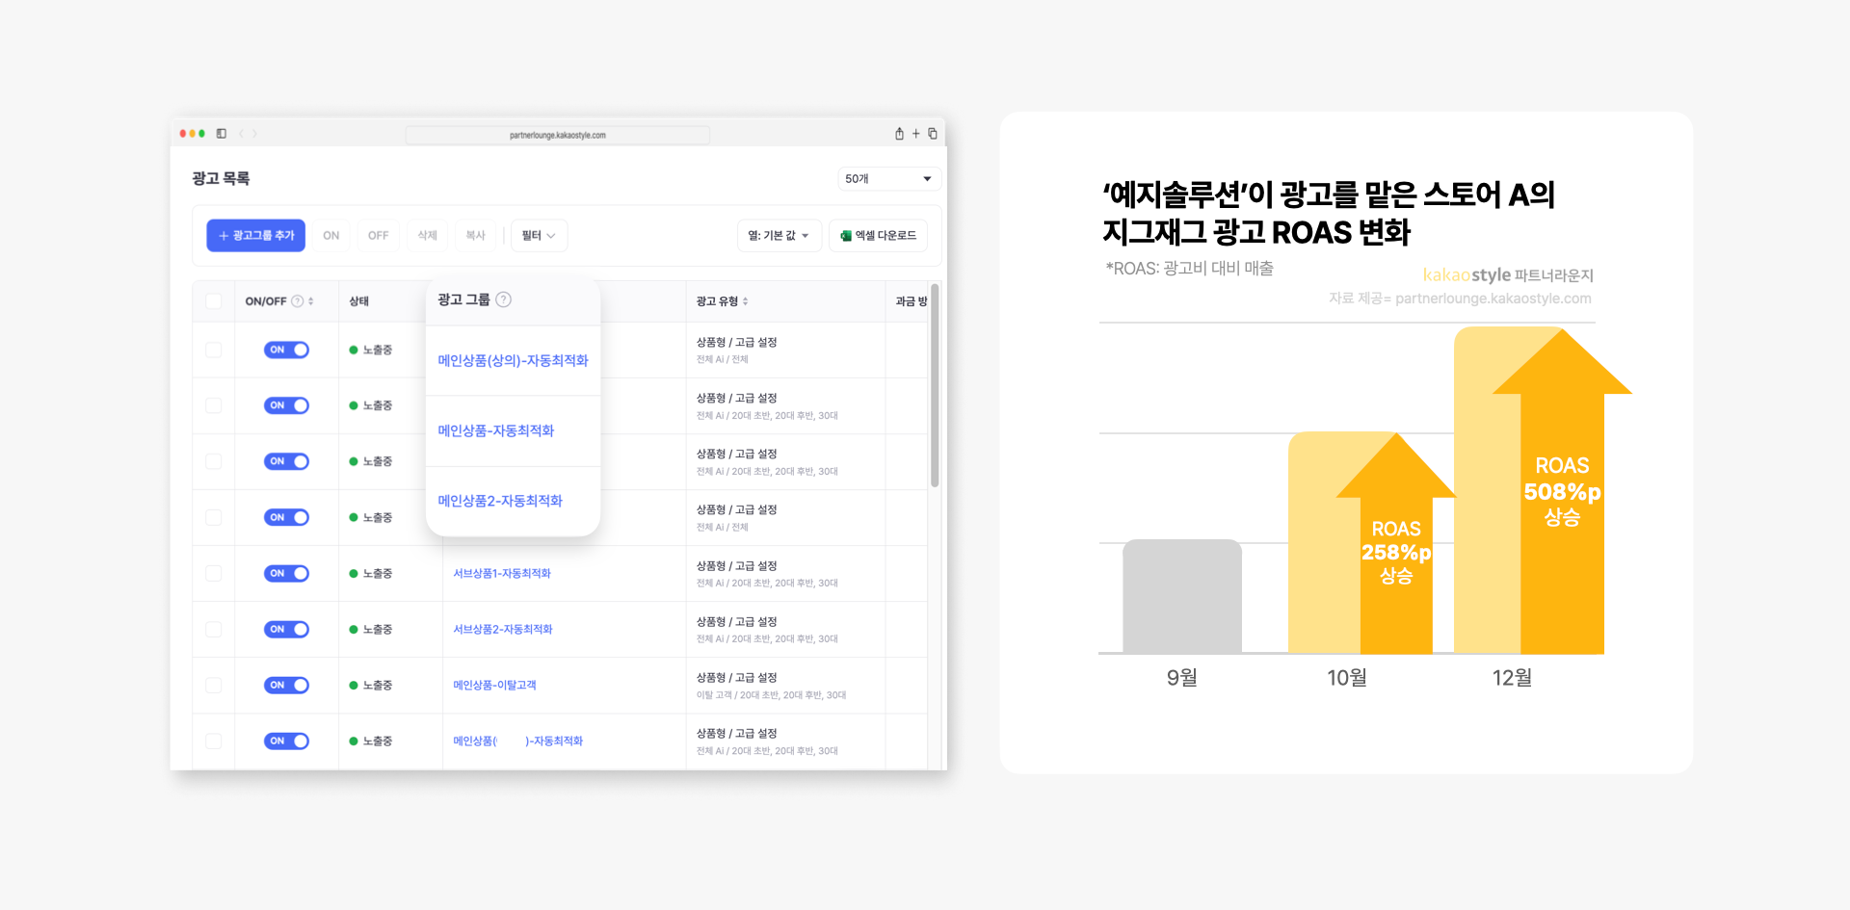The width and height of the screenshot is (1850, 910).
Task: Click the 12월 chart label
Action: 1512,678
